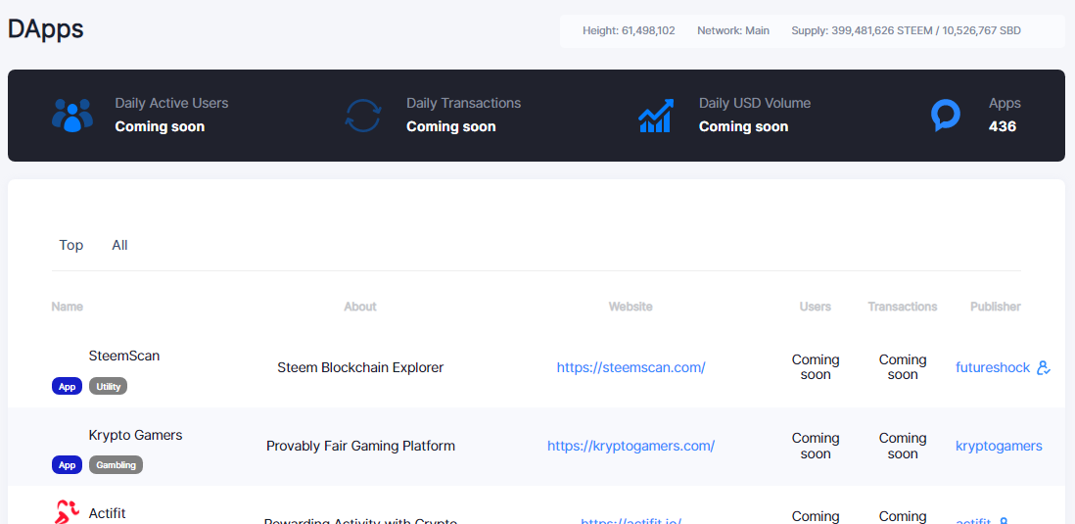Click the Apps count 436
Image resolution: width=1075 pixels, height=524 pixels.
point(1003,126)
